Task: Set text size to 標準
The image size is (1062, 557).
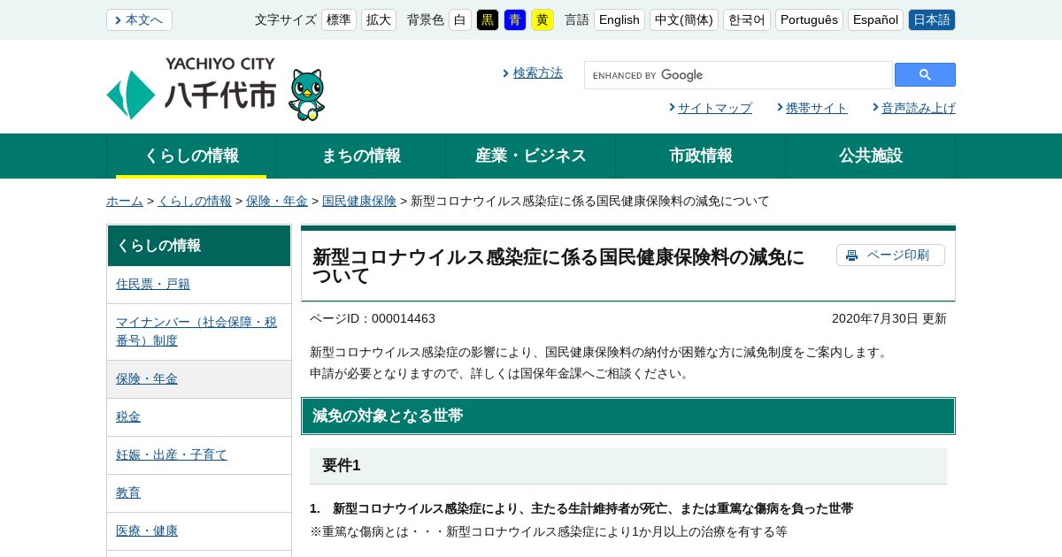Action: point(339,19)
